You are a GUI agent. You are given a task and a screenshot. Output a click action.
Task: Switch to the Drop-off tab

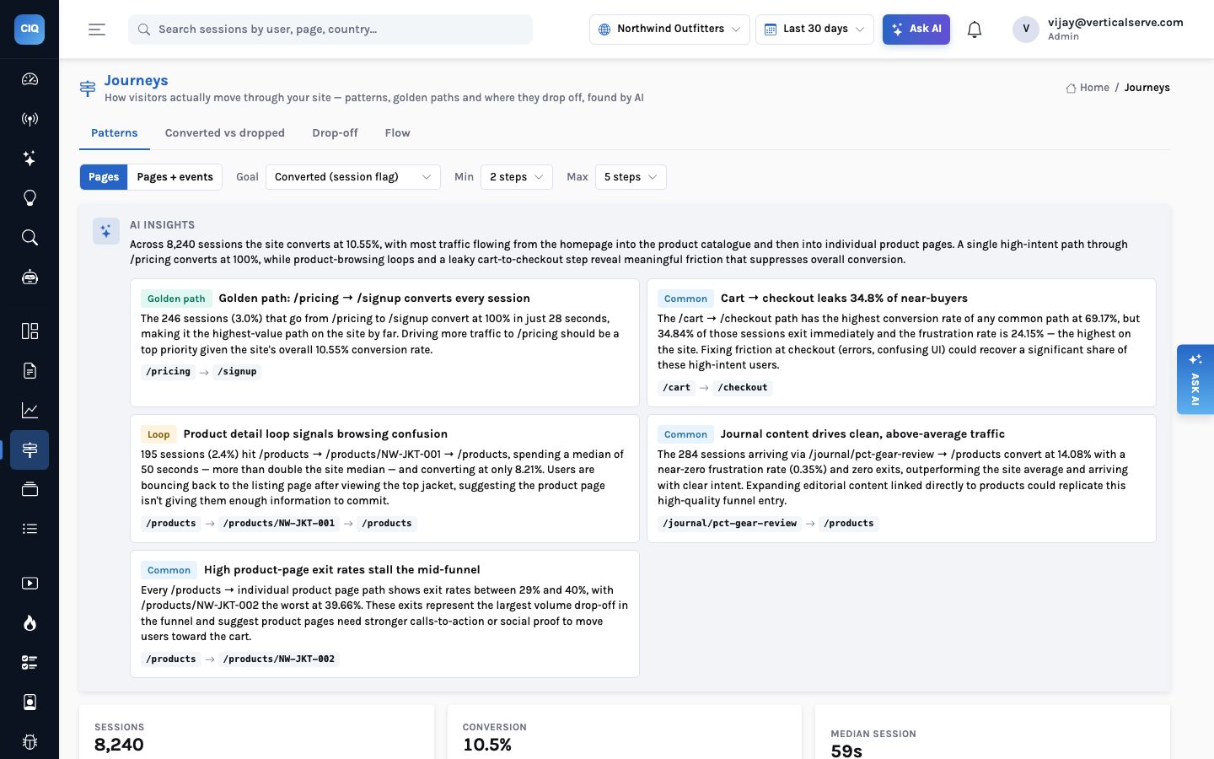click(x=335, y=133)
